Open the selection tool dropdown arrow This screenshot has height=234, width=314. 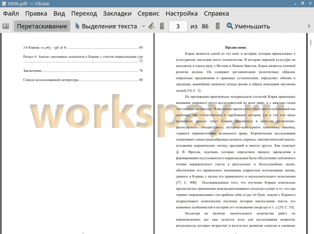click(x=143, y=26)
